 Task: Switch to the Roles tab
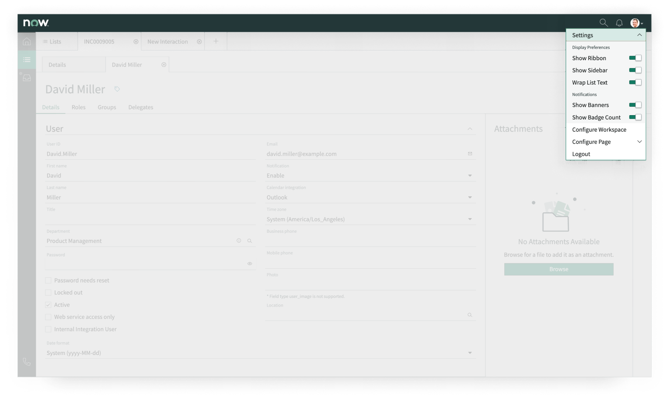78,107
